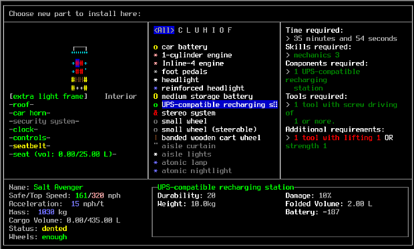This screenshot has width=414, height=249.
Task: Switch to the C category tab
Action: click(x=180, y=30)
